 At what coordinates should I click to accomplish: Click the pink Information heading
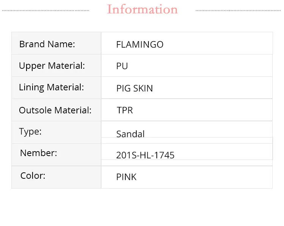pyautogui.click(x=142, y=9)
